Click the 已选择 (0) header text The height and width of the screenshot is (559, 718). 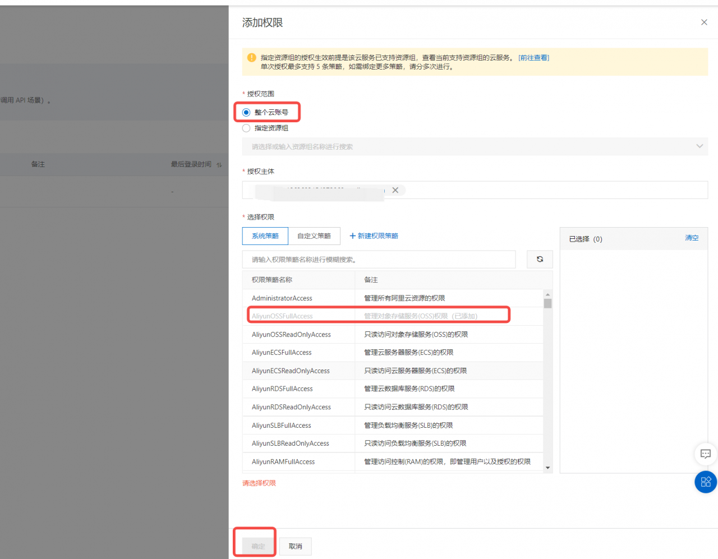tap(586, 239)
